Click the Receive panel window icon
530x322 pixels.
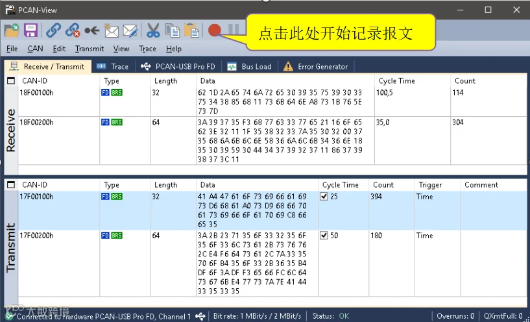pyautogui.click(x=11, y=81)
